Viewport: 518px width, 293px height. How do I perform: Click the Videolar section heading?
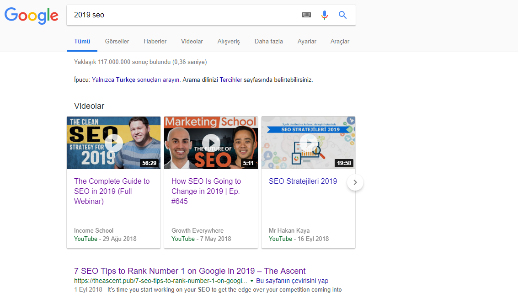click(x=89, y=106)
